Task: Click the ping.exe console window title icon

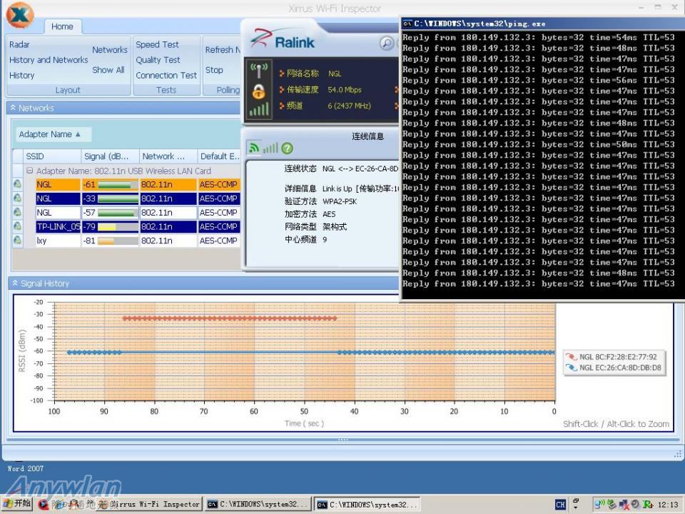Action: [407, 24]
